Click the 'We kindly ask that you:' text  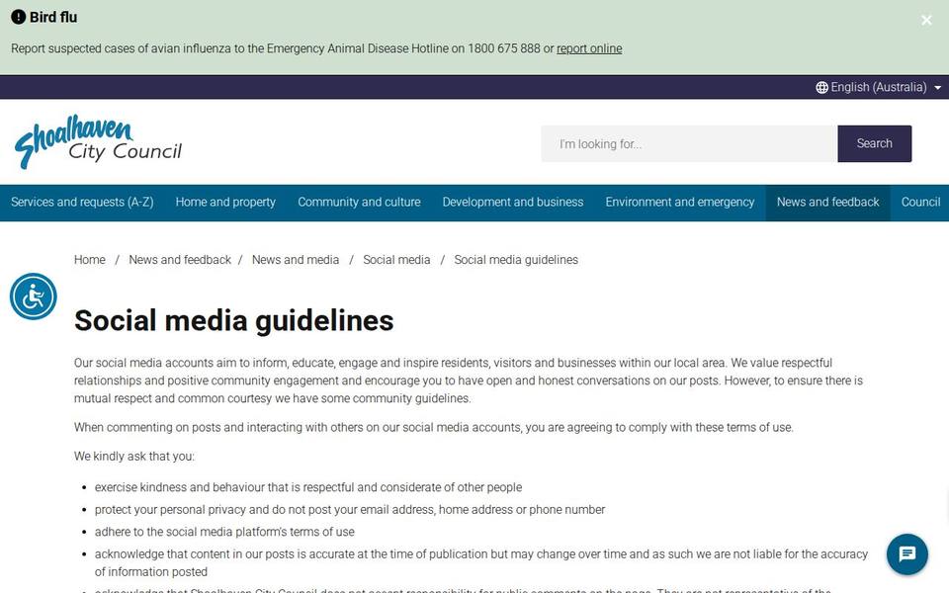coord(133,457)
